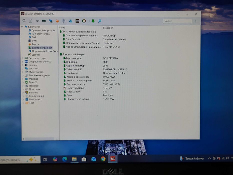
Task: Open the Report page icon in toolbar
Action: pos(31,21)
